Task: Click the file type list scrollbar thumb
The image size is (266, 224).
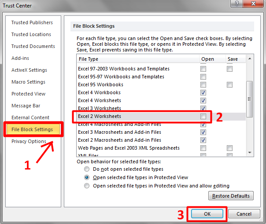Action: coord(250,99)
